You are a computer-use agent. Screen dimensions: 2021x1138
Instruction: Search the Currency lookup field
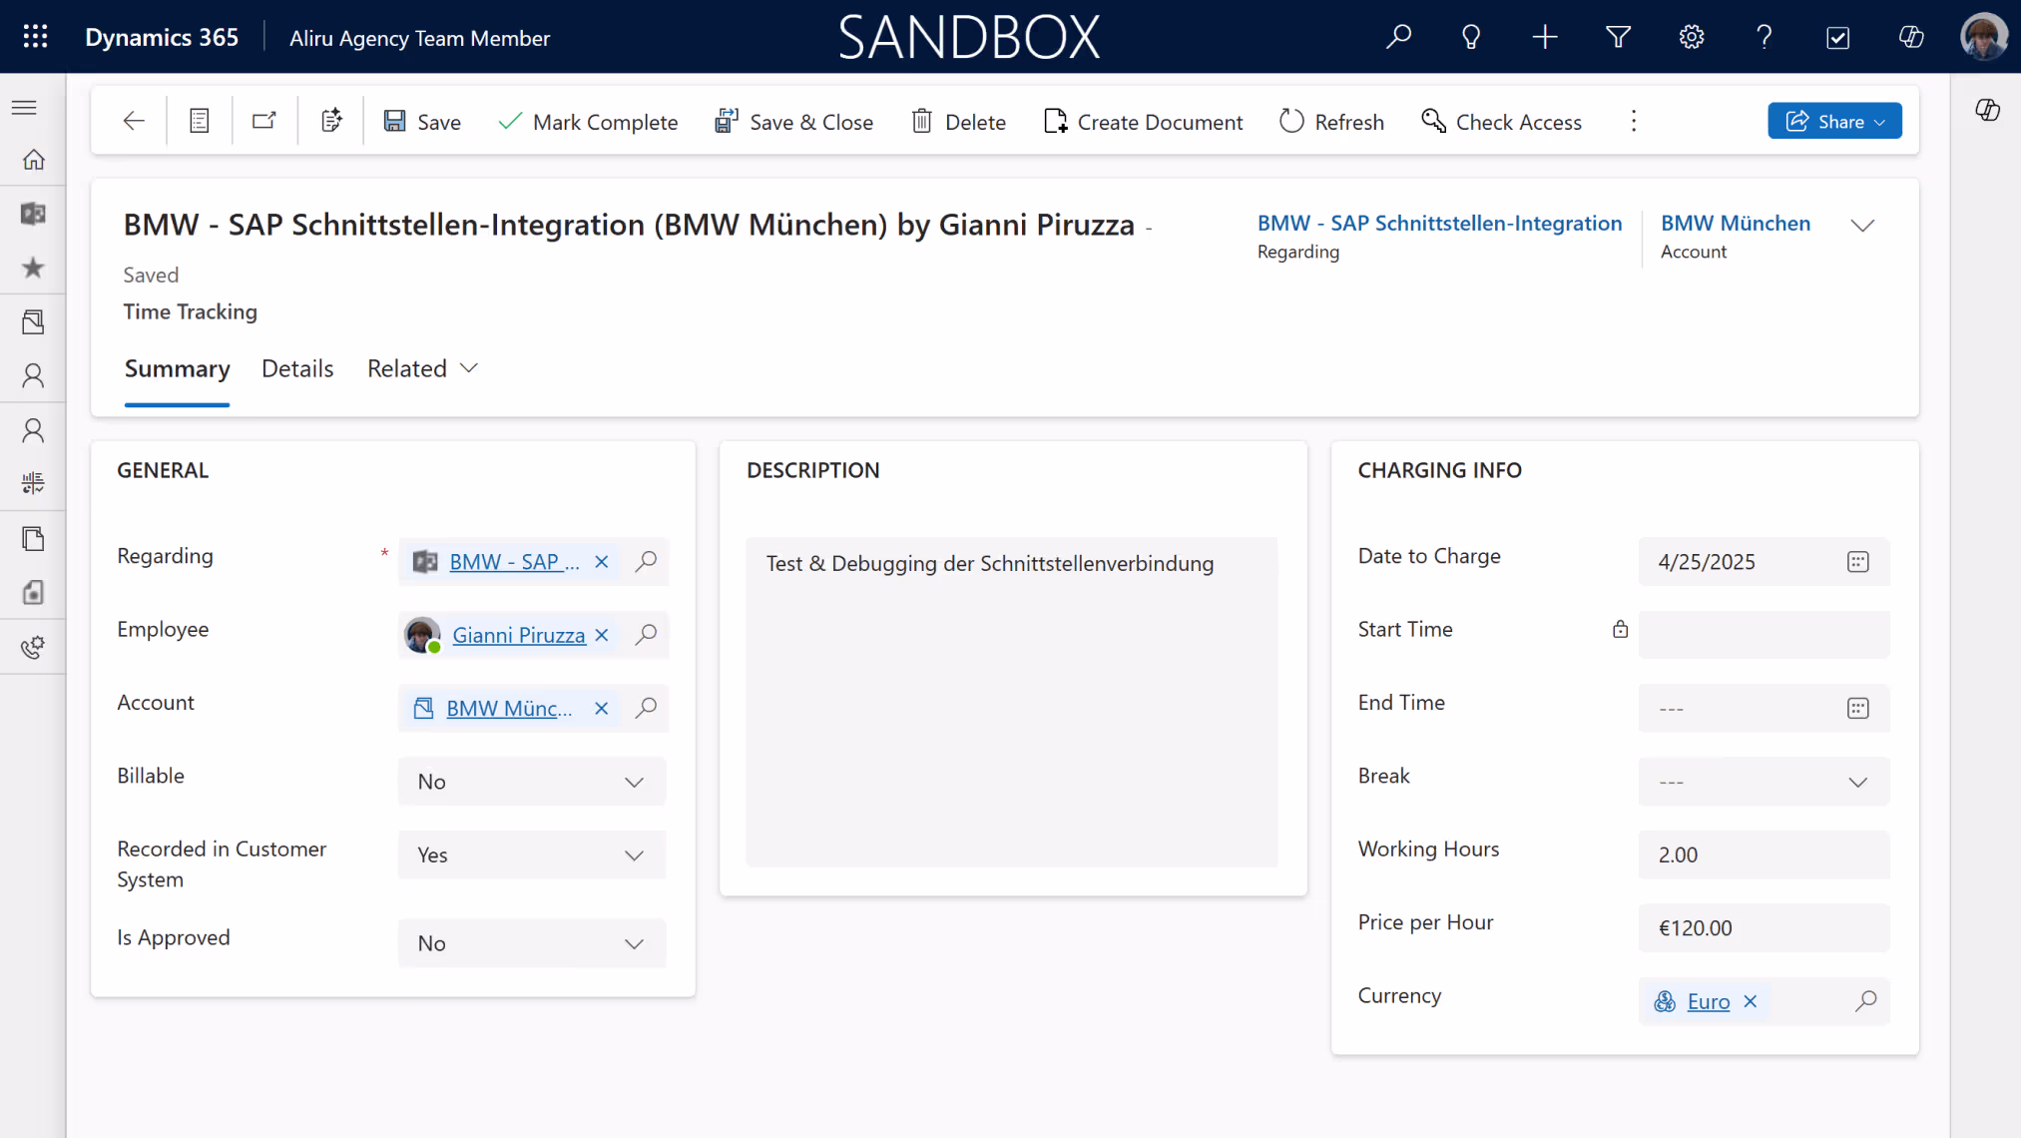click(x=1865, y=1001)
